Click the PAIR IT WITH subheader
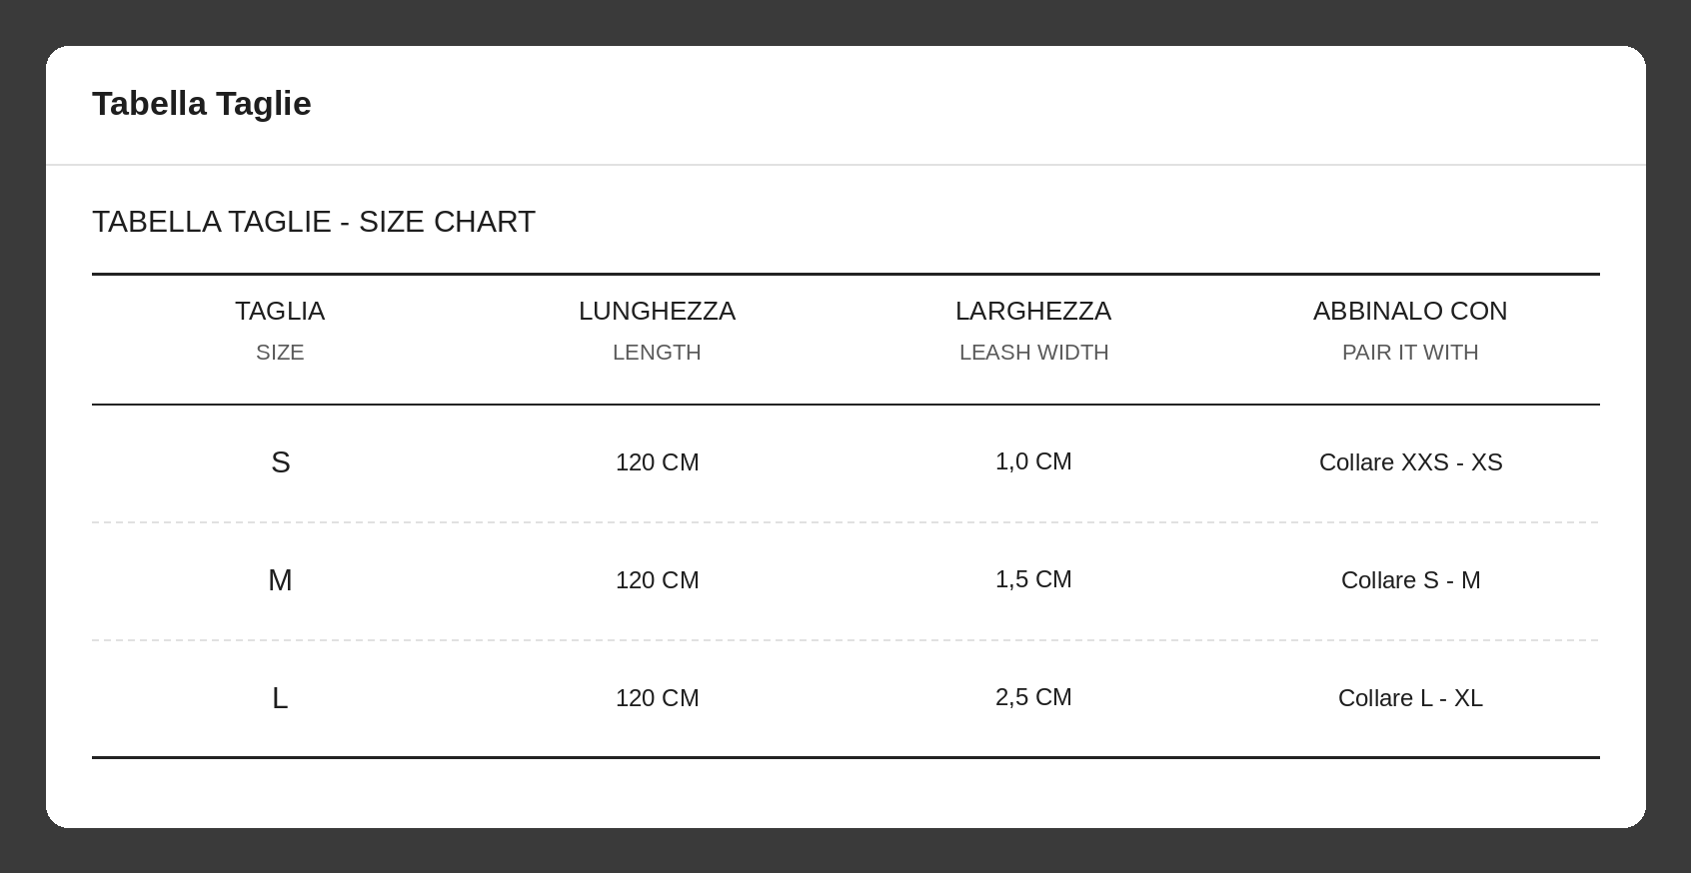 point(1410,353)
